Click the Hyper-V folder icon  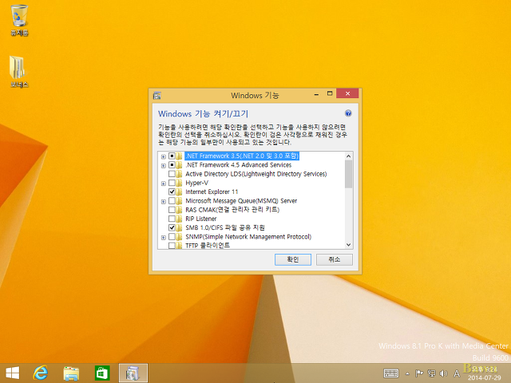pyautogui.click(x=179, y=183)
